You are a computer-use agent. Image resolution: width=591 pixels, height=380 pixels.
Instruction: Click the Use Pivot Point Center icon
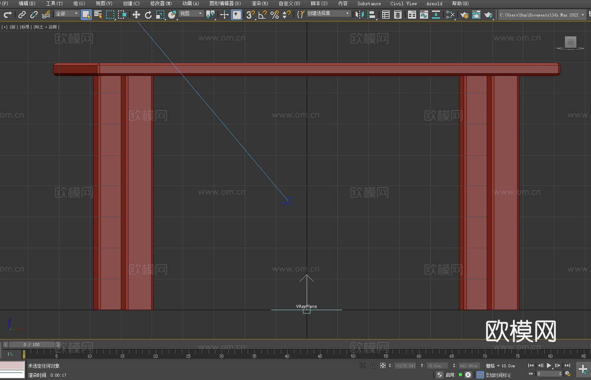tap(210, 15)
